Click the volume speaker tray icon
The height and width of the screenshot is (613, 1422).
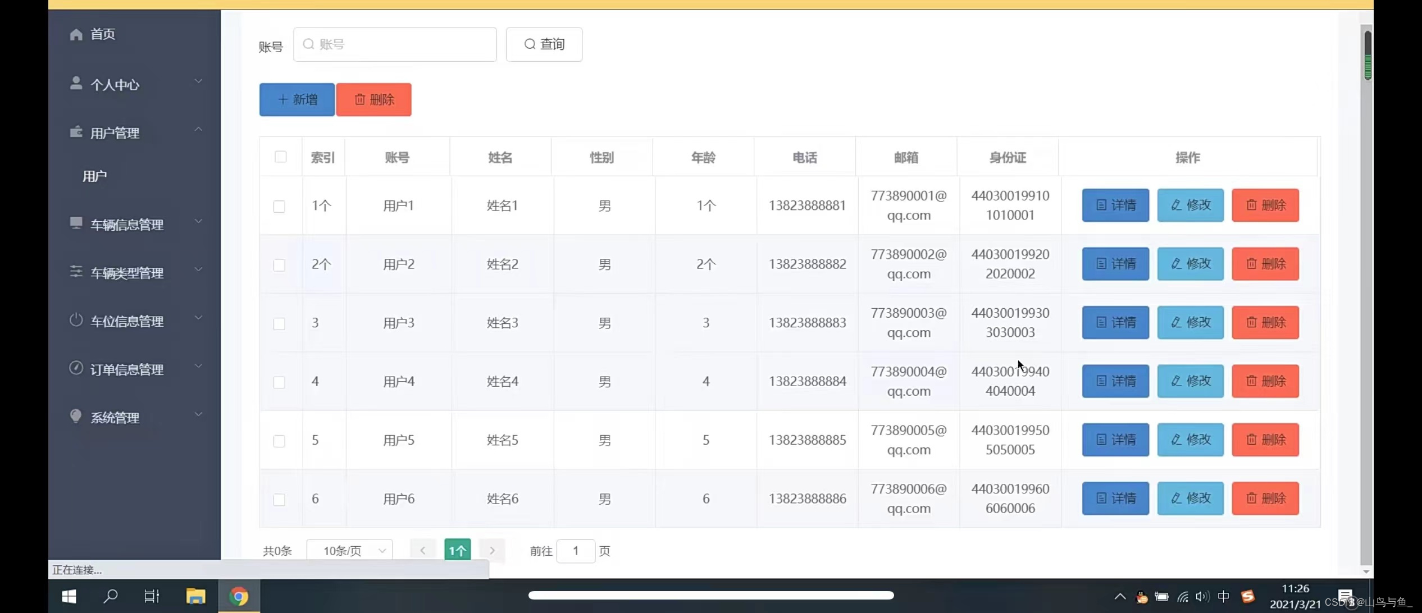coord(1202,596)
